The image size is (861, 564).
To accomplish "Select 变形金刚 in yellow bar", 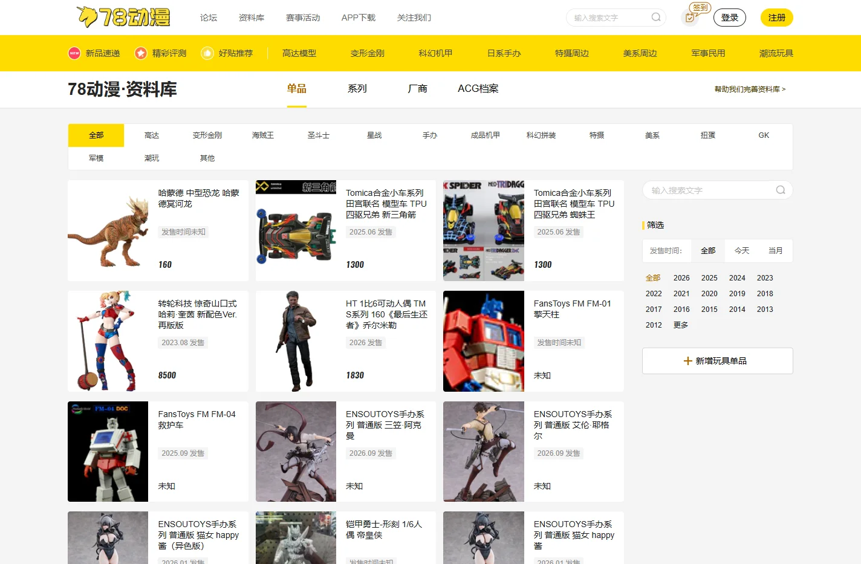I will pyautogui.click(x=368, y=53).
